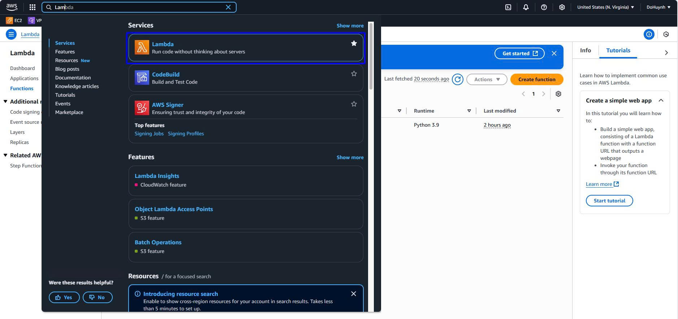Open table preferences gear icon
This screenshot has height=319, width=678.
pos(558,94)
